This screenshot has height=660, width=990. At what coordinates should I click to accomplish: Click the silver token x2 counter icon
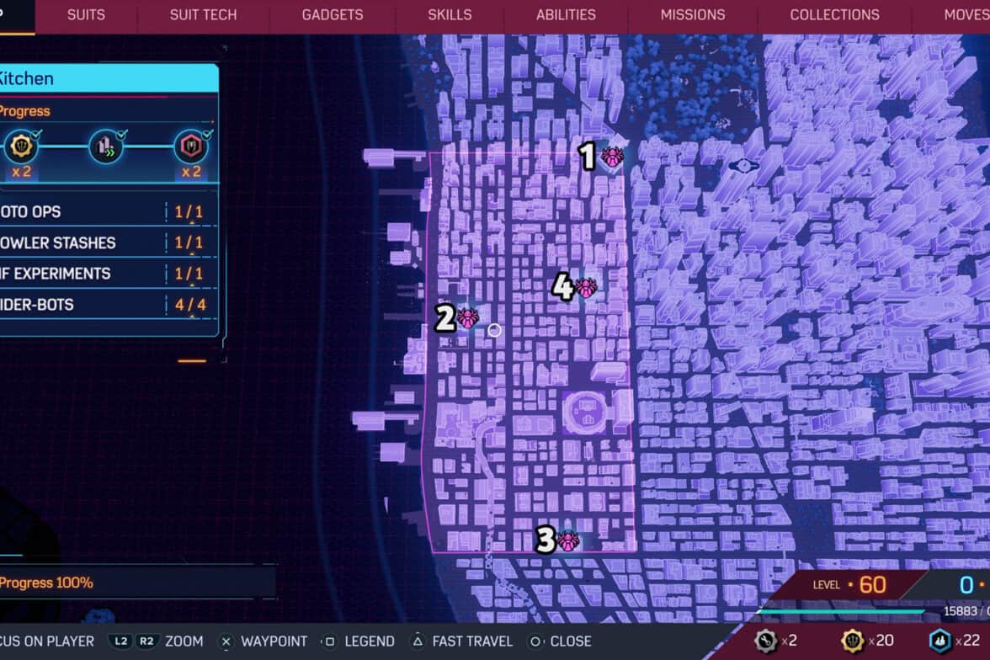tap(765, 641)
